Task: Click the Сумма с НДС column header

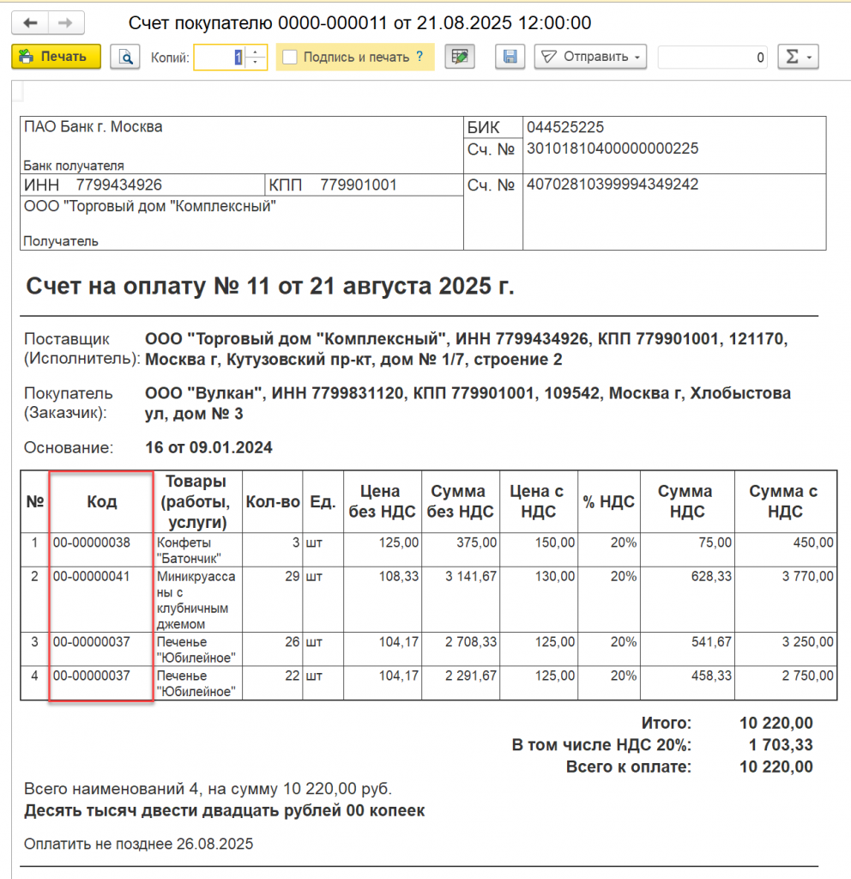Action: [786, 501]
